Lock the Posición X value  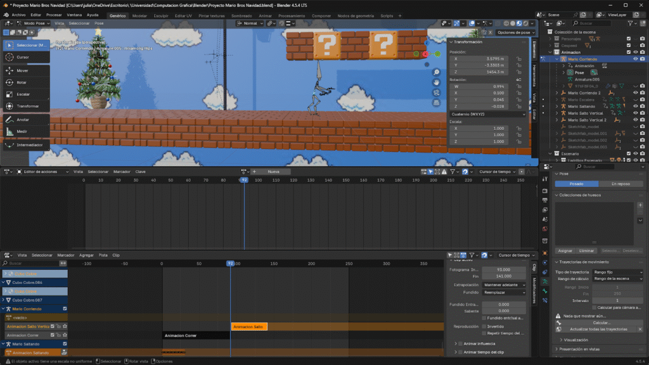coord(518,58)
